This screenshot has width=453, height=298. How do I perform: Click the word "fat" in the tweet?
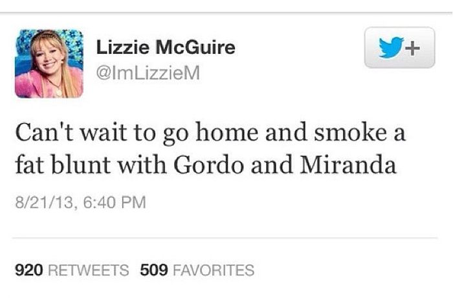click(x=27, y=166)
